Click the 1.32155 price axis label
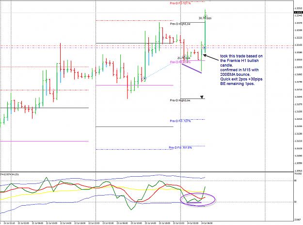Screen dimensions: 303x225 pyautogui.click(x=298, y=45)
